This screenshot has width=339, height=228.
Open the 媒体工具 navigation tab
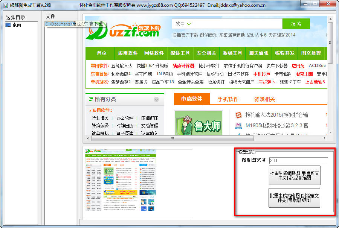coord(180,53)
